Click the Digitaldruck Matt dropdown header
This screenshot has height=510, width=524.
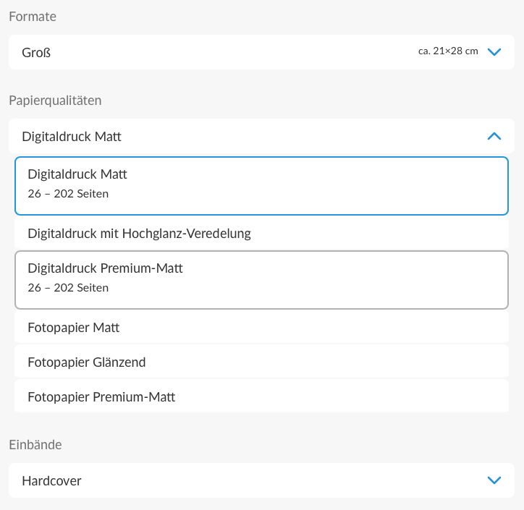tap(261, 136)
